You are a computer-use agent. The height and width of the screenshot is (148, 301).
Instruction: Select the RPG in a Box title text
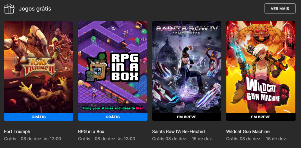point(91,131)
